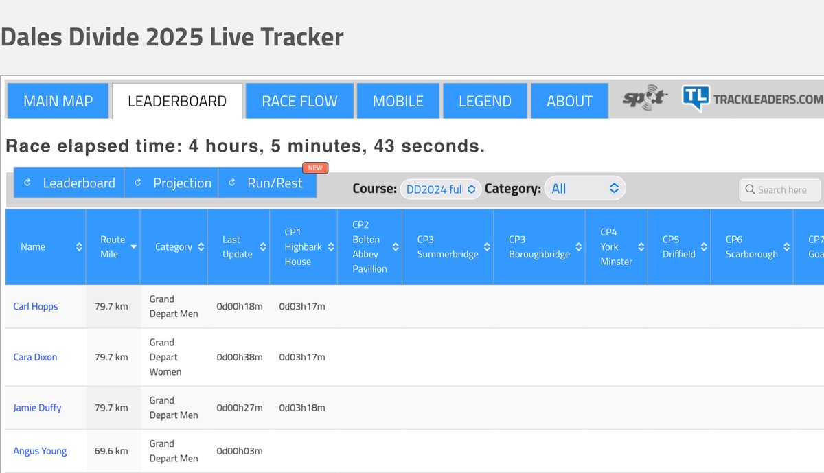Sort by CP1 Highbark House column
Viewport: 824px width, 473px height.
point(304,247)
